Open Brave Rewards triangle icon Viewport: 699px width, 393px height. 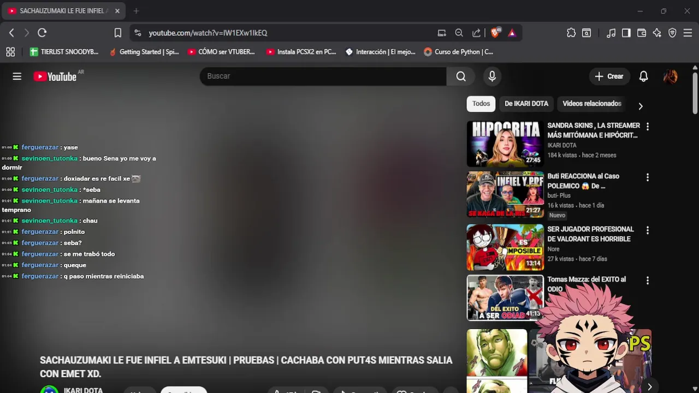tap(512, 33)
